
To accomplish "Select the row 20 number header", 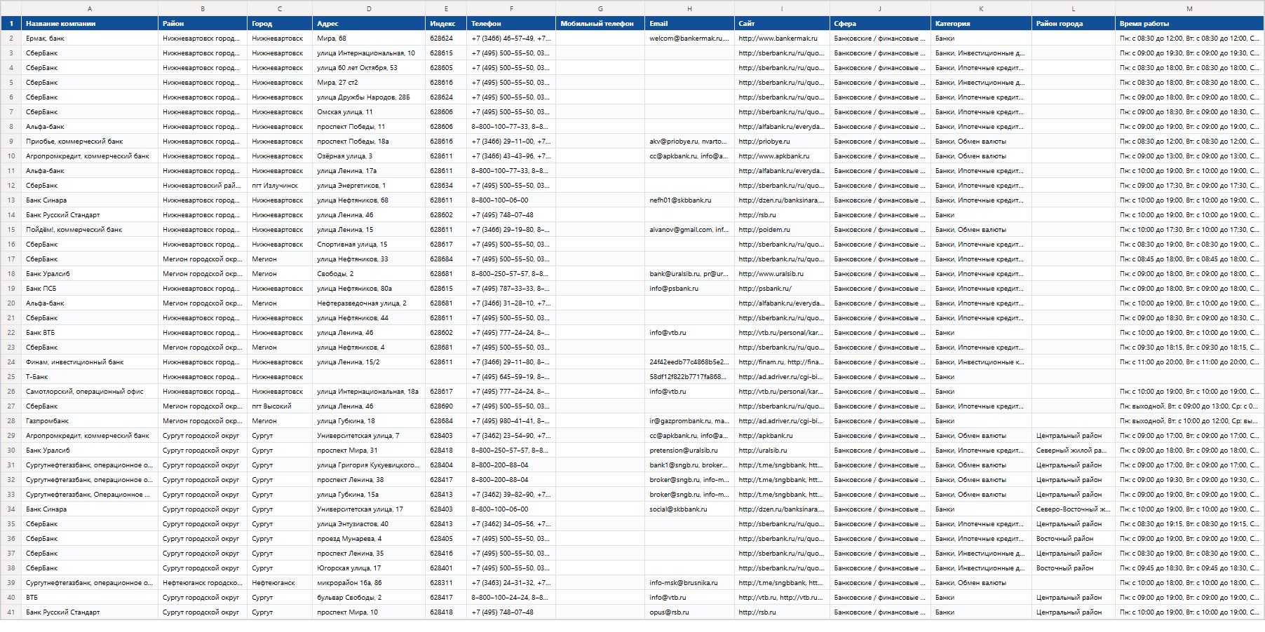I will tap(11, 303).
